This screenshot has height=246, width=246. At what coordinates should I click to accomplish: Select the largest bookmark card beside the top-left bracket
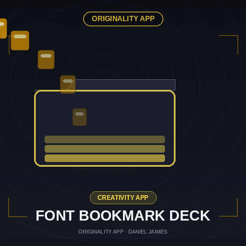pos(20,40)
